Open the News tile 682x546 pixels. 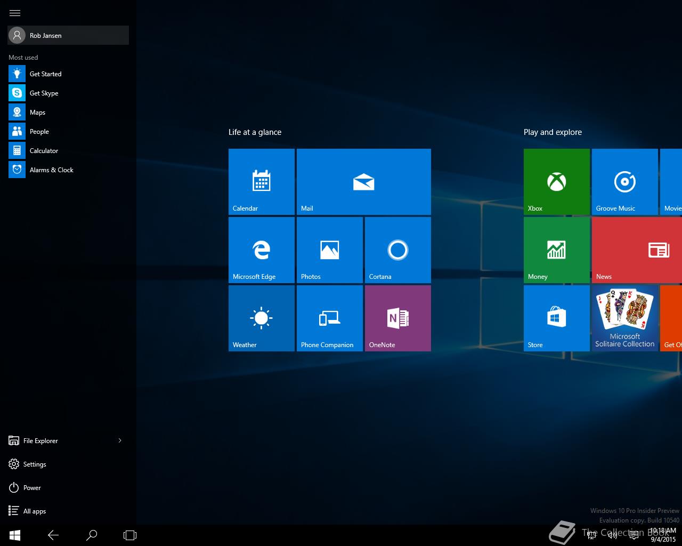pyautogui.click(x=637, y=250)
